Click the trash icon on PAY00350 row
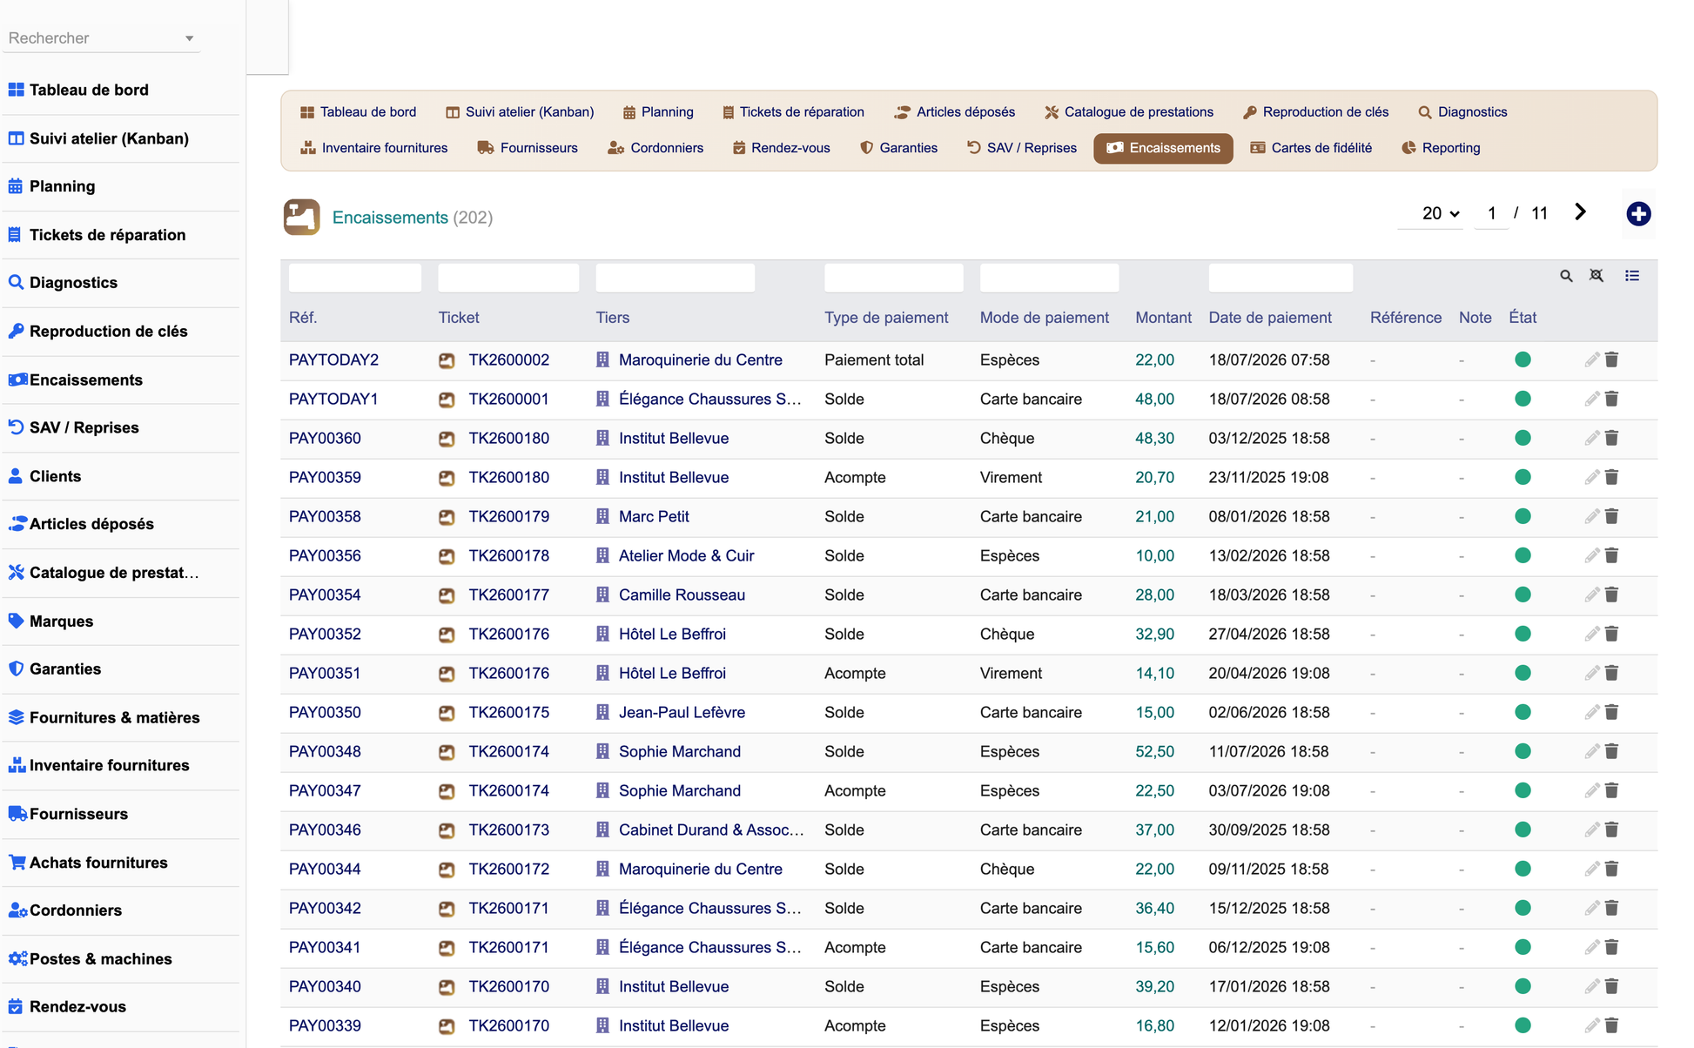 click(1611, 712)
